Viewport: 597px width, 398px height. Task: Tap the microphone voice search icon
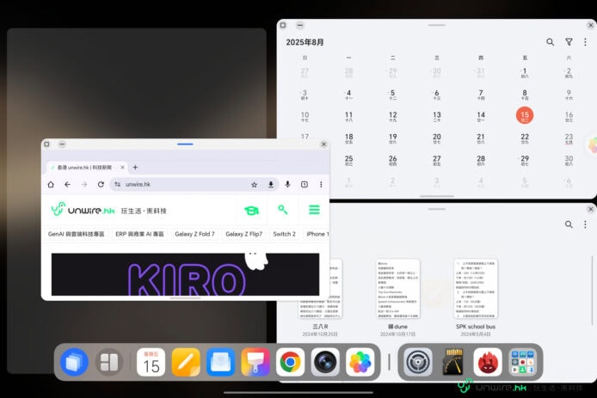pos(286,184)
